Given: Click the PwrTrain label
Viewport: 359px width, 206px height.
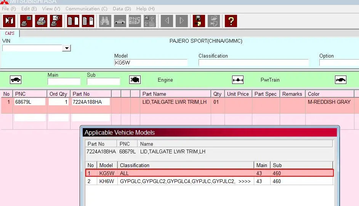Looking at the screenshot, I should [270, 80].
